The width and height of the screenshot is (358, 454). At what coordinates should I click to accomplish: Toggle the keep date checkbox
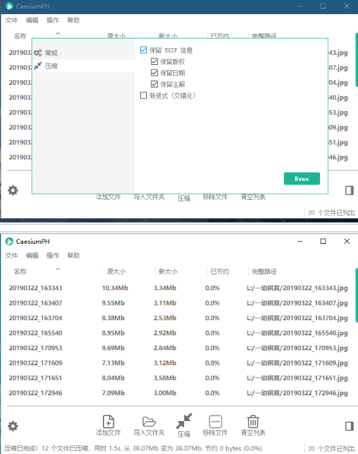coord(154,73)
